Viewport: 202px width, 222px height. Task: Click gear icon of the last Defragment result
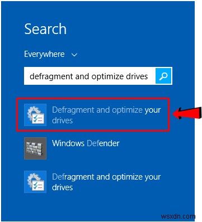click(35, 182)
